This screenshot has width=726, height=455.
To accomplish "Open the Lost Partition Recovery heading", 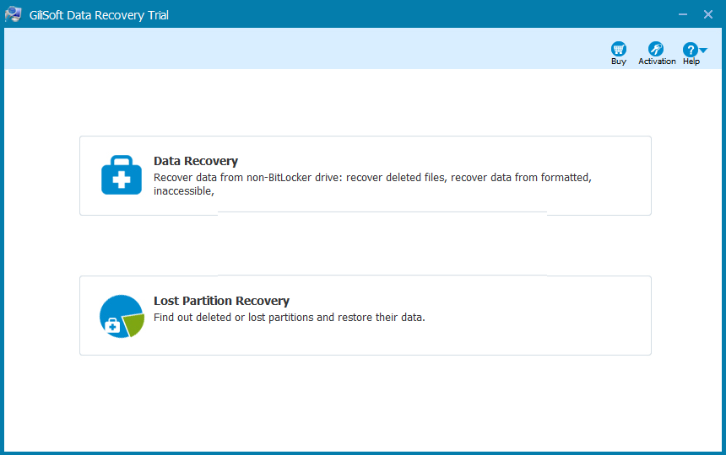I will tap(221, 301).
